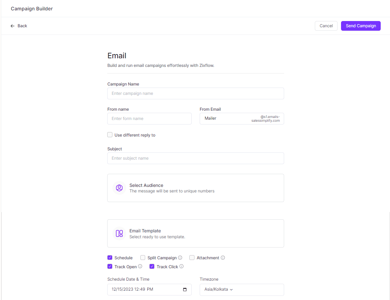Viewport: 390px width, 300px height.
Task: Enable the Split Campaign checkbox
Action: tap(142, 258)
